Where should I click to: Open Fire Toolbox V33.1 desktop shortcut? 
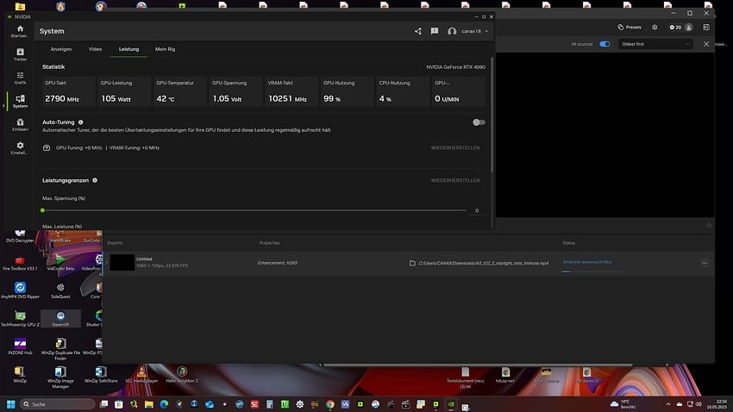pyautogui.click(x=20, y=264)
